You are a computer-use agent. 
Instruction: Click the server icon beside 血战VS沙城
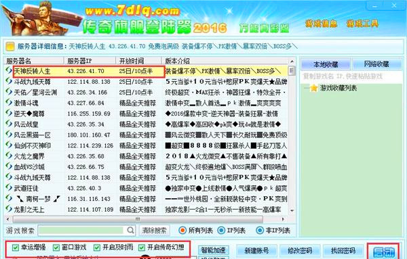point(9,166)
